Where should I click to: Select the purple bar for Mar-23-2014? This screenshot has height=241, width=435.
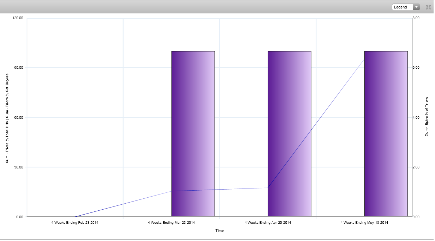pyautogui.click(x=193, y=134)
